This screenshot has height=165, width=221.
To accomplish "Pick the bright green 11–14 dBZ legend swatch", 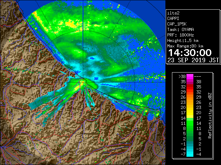I will coord(190,123).
